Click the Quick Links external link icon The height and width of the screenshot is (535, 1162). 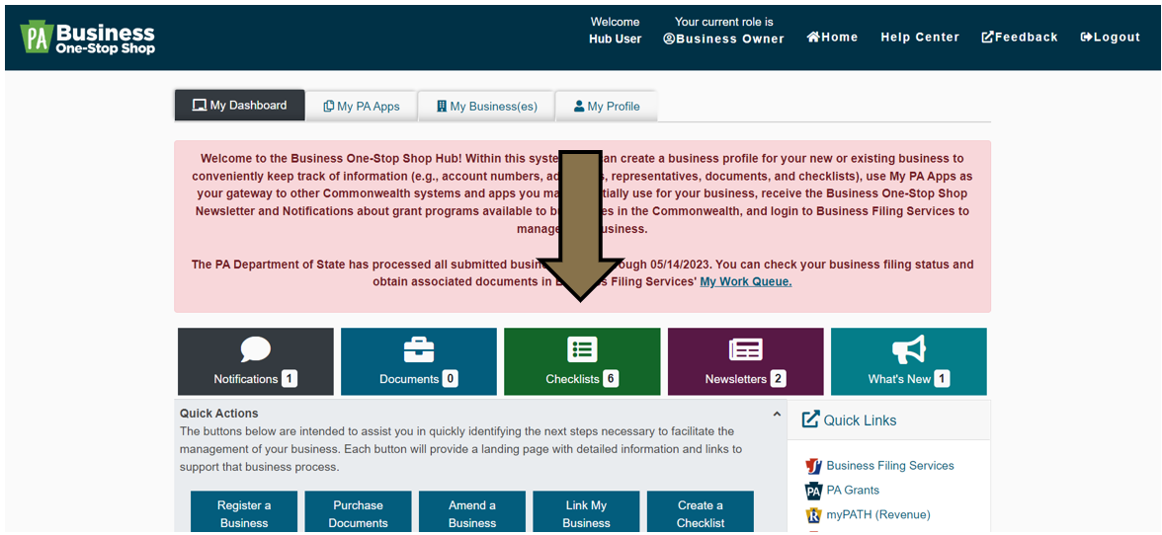[x=810, y=420]
